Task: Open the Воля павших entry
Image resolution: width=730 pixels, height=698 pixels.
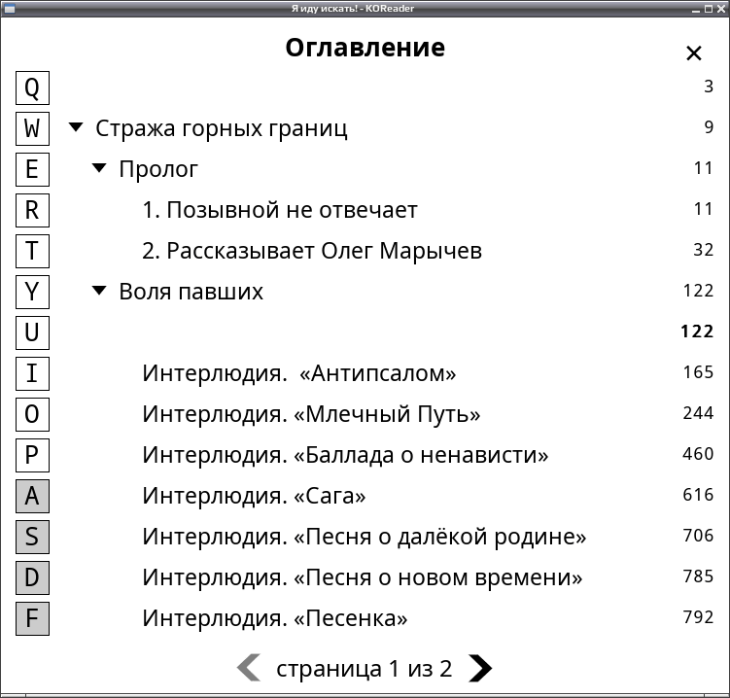Action: pyautogui.click(x=191, y=292)
